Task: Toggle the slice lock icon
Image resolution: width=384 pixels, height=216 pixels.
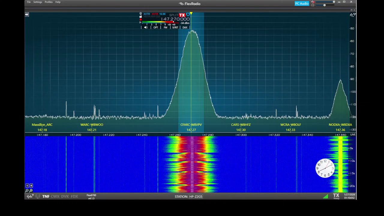Action: (x=140, y=17)
